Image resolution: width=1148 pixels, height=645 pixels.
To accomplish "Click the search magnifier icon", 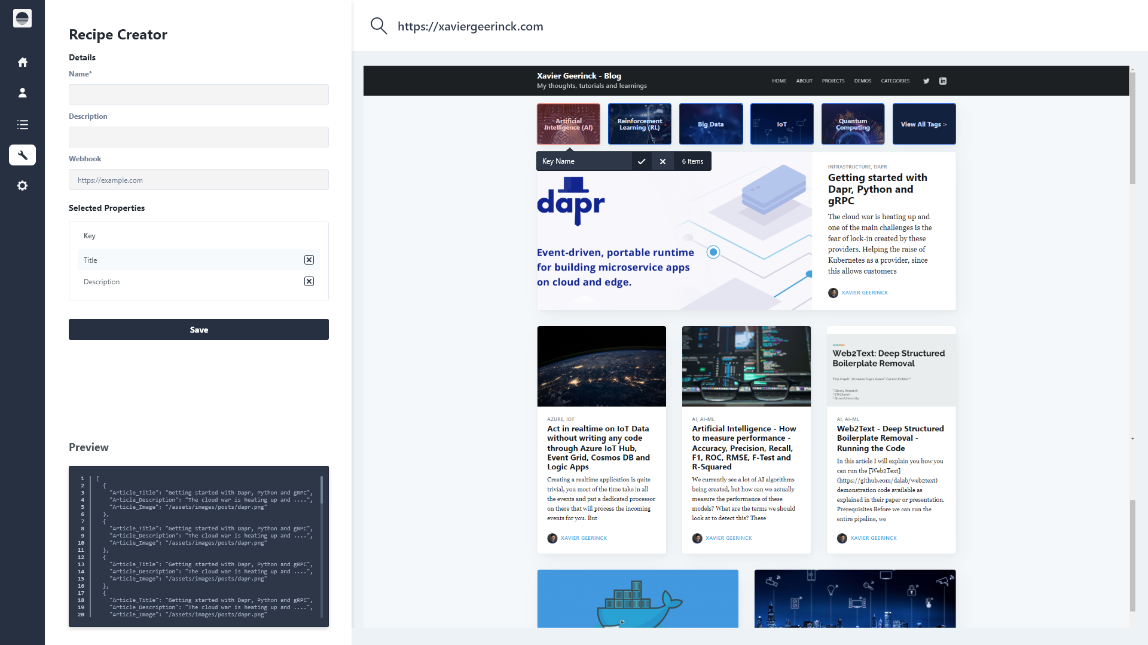I will 378,26.
